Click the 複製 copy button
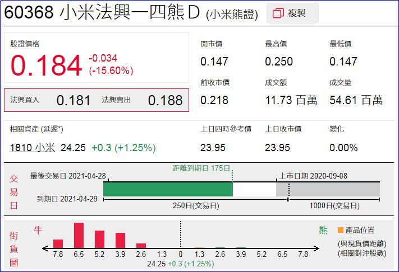 [292, 13]
